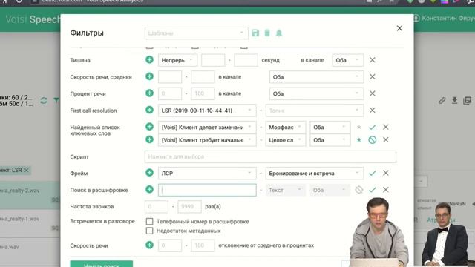Remove Клиент делает замечани keyword row
This screenshot has height=267, width=475.
[386, 127]
